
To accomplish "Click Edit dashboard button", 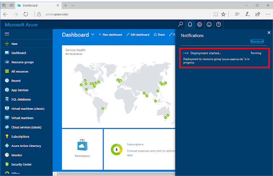I will coord(138,35).
